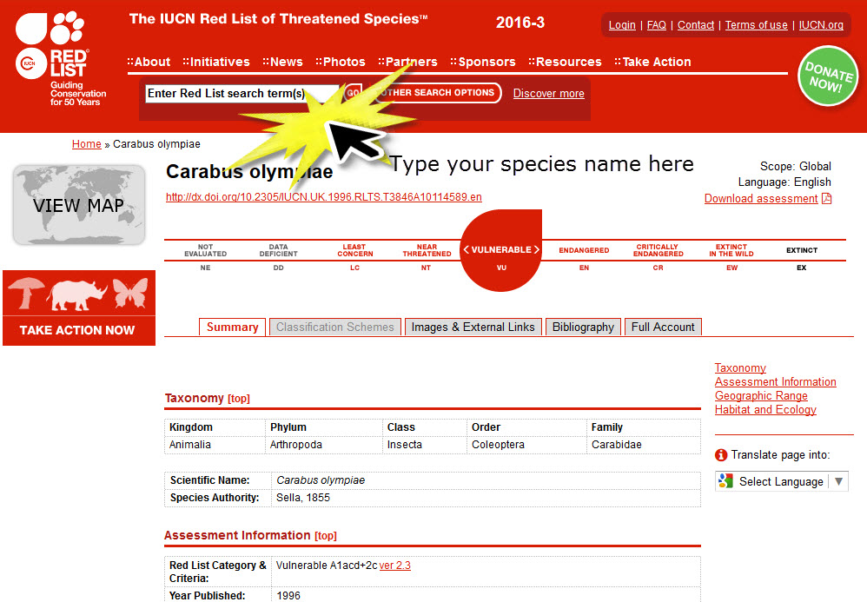
Task: Click the info icon near Translate page
Action: click(721, 455)
